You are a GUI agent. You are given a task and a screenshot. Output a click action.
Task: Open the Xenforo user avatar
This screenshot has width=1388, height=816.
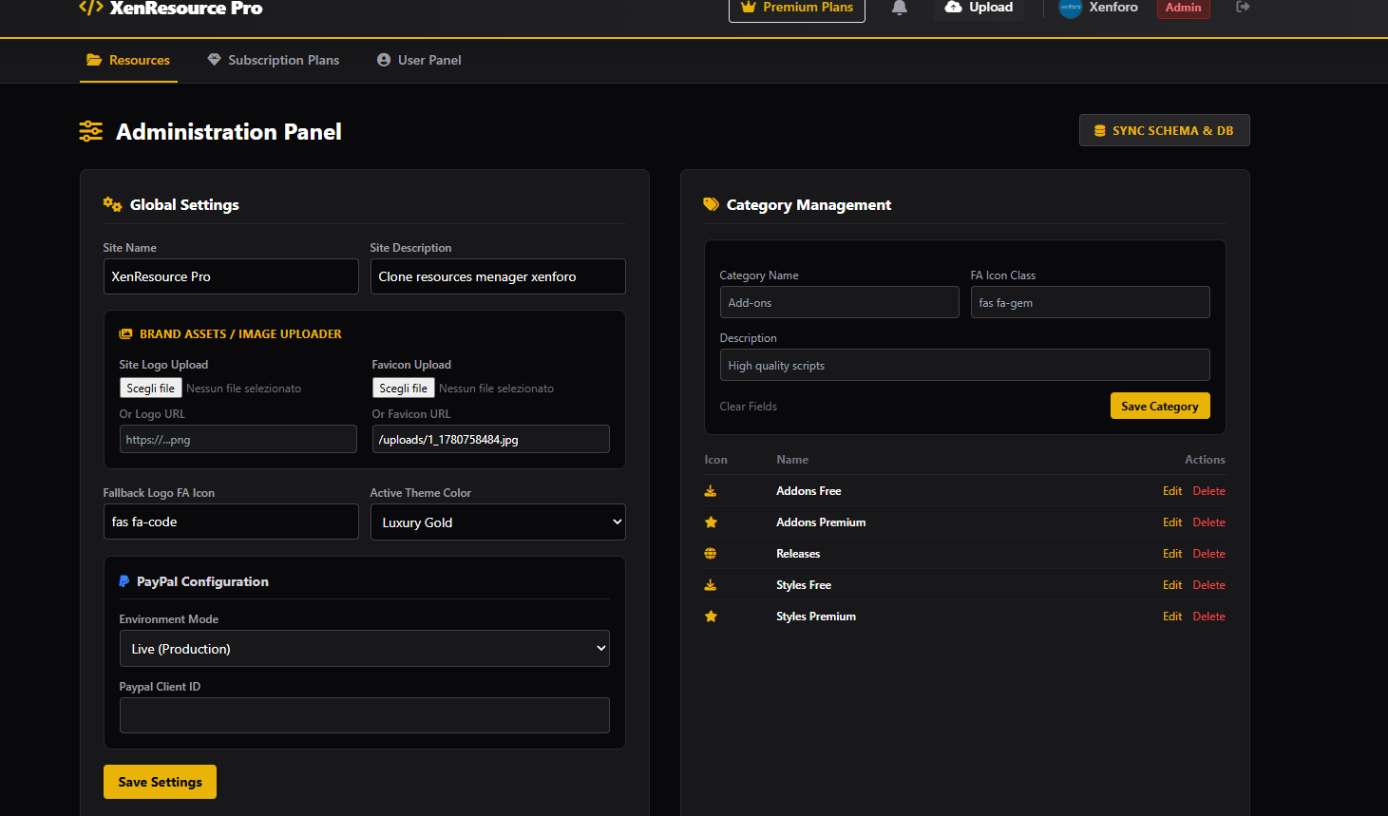tap(1071, 8)
